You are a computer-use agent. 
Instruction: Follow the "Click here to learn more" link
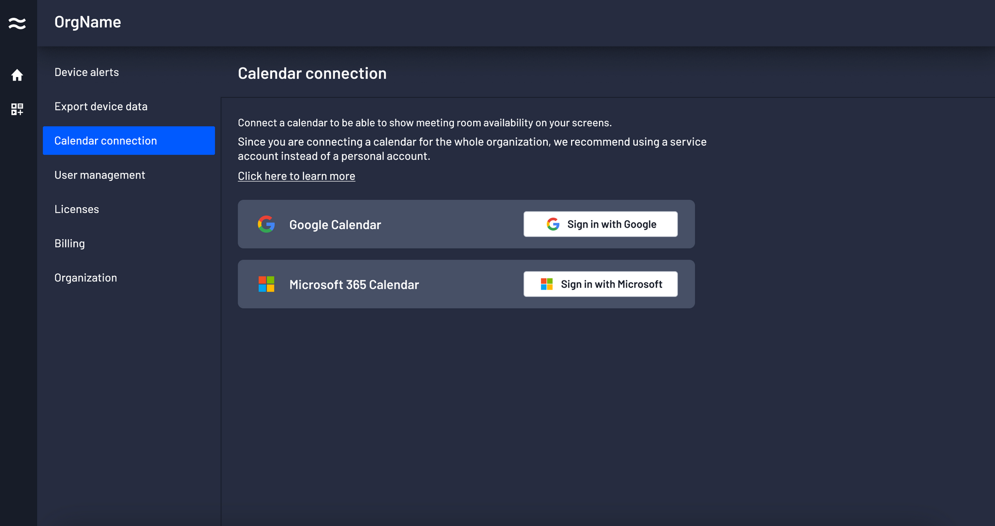coord(297,176)
